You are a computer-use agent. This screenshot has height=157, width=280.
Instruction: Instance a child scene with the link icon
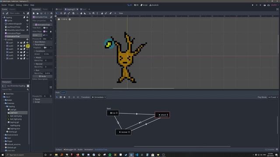(7, 13)
